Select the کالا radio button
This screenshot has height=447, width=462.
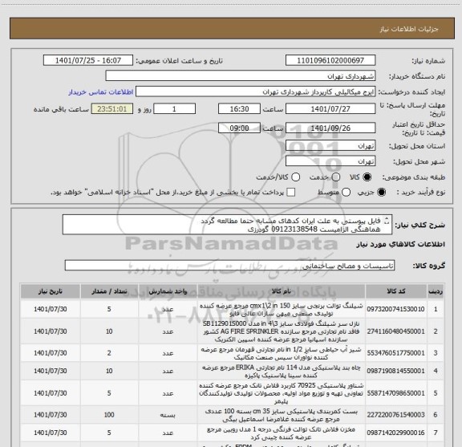click(x=367, y=177)
